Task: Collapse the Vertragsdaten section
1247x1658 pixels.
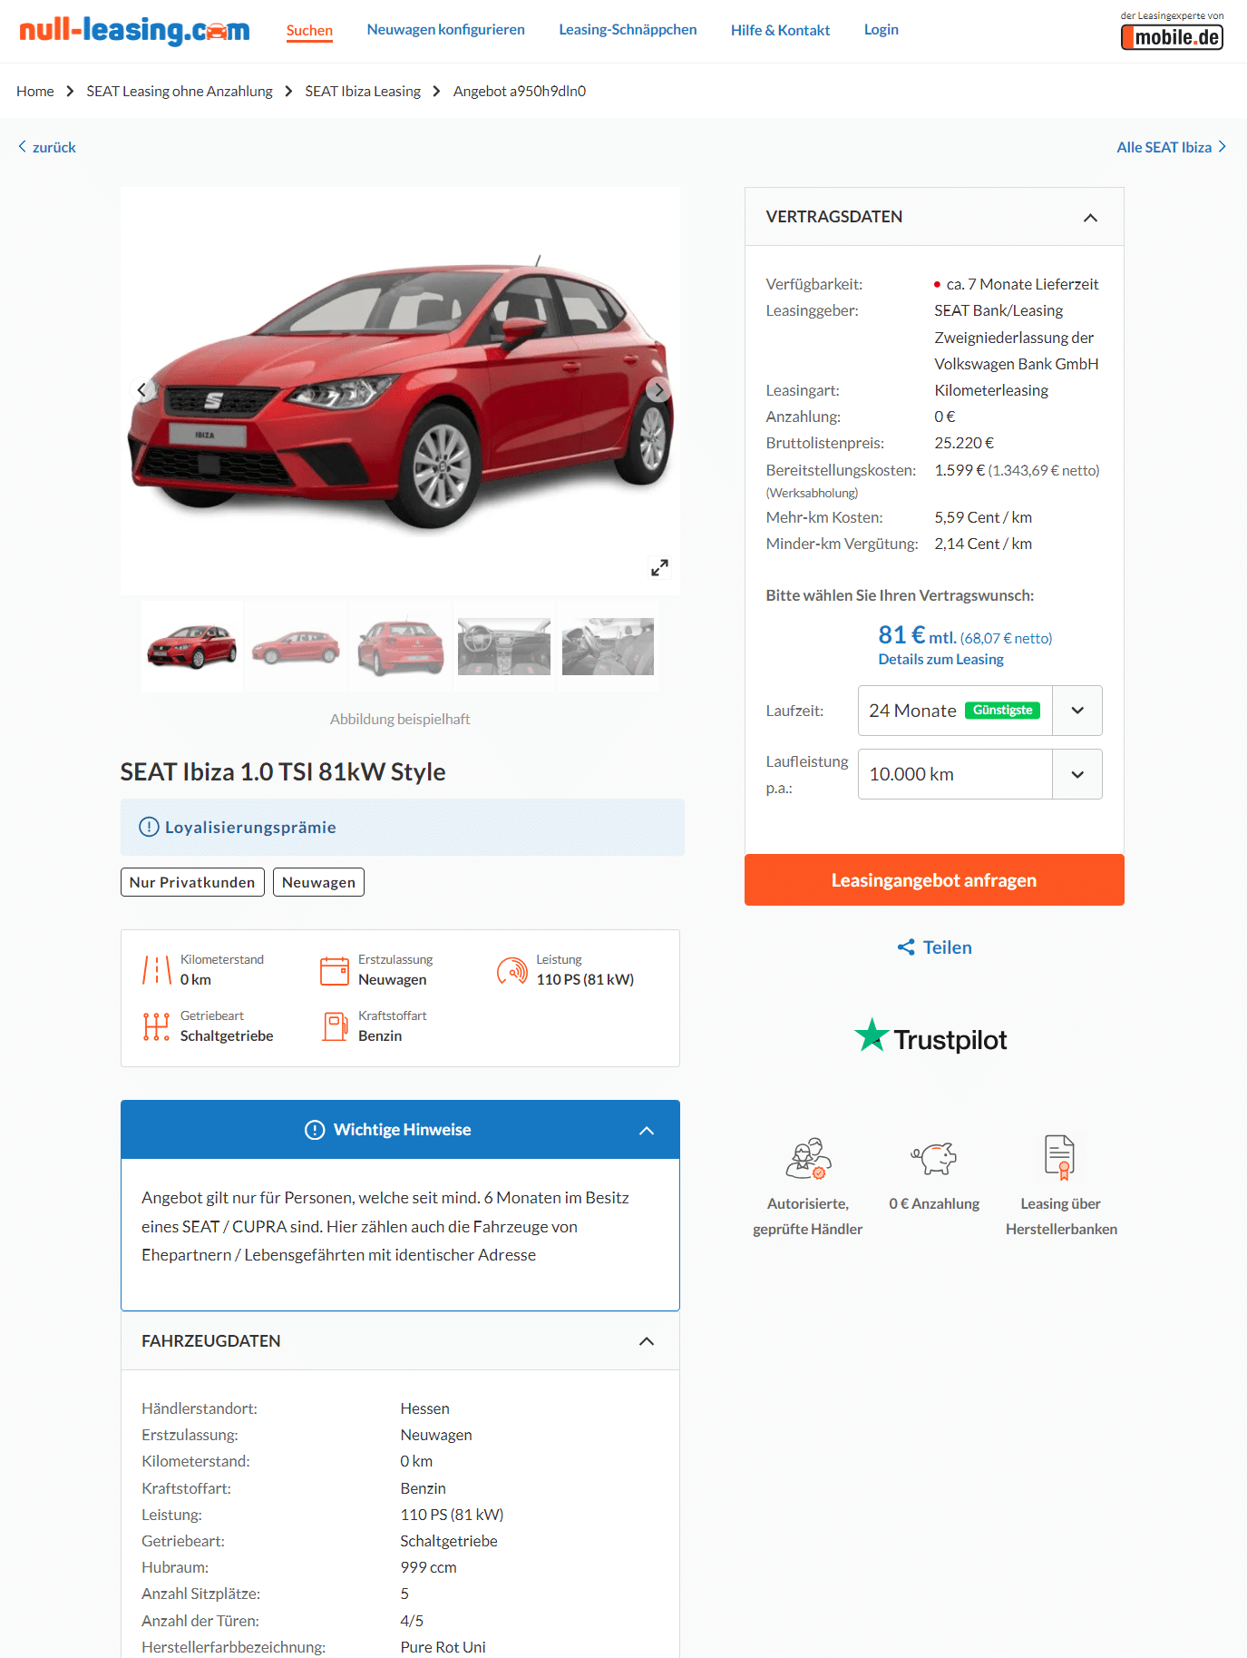Action: click(x=1090, y=218)
